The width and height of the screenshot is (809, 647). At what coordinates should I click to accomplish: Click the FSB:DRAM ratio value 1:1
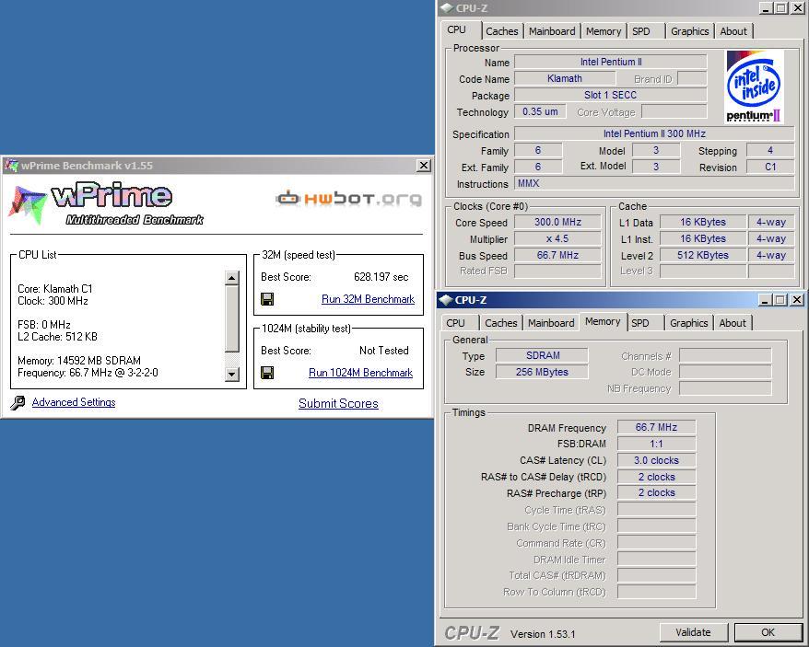point(656,444)
